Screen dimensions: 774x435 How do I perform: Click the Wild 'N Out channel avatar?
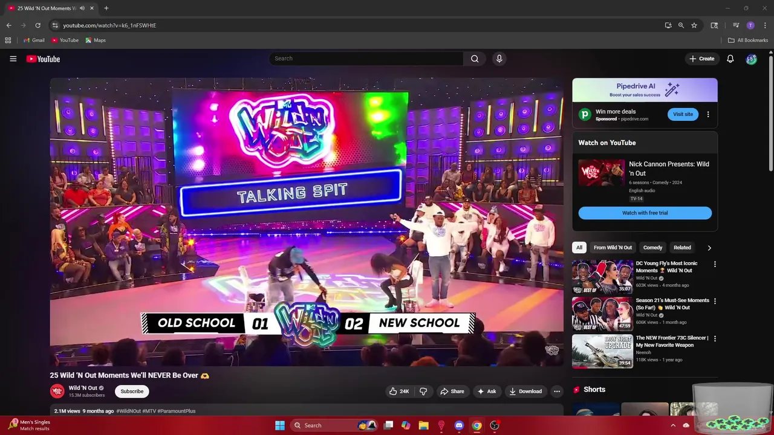(57, 391)
